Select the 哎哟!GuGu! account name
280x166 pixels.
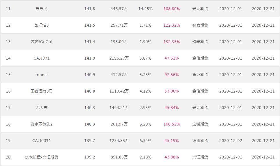click(42, 42)
